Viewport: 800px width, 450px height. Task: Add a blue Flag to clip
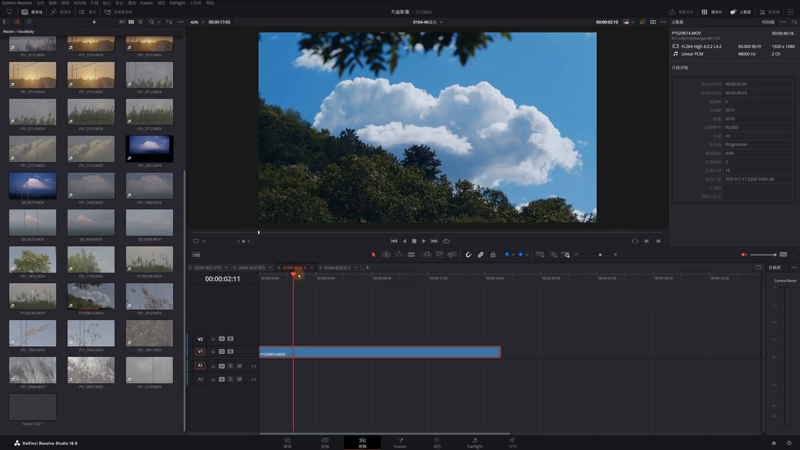(x=506, y=254)
